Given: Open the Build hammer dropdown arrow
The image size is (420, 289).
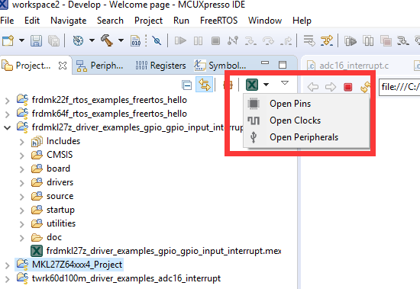Looking at the screenshot, I should click(121, 40).
